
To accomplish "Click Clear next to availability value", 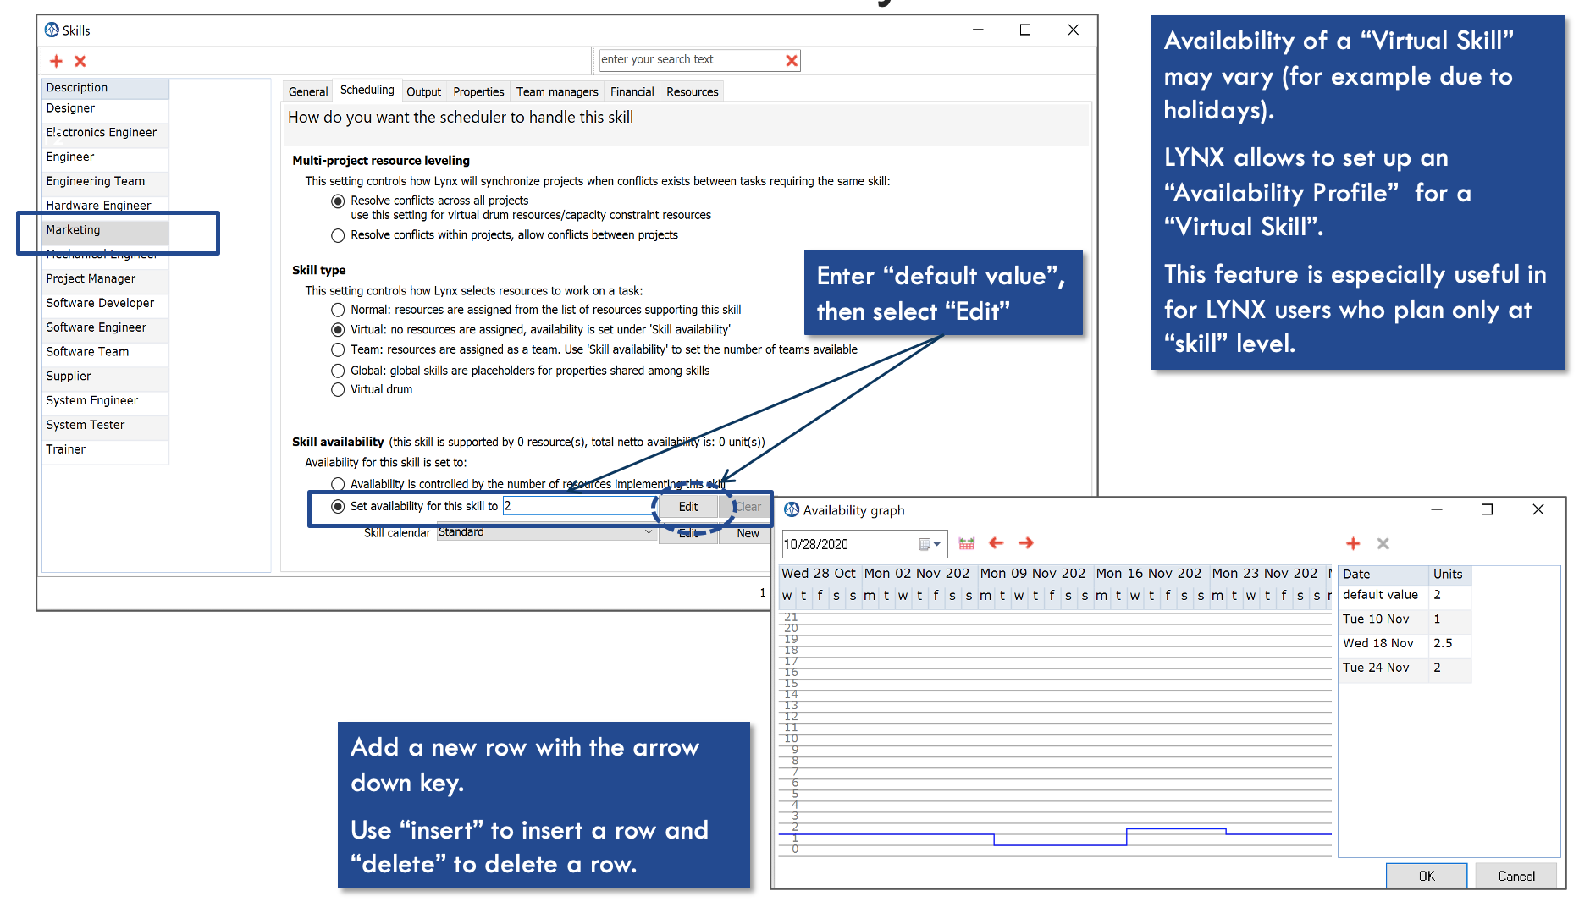I will [x=748, y=506].
